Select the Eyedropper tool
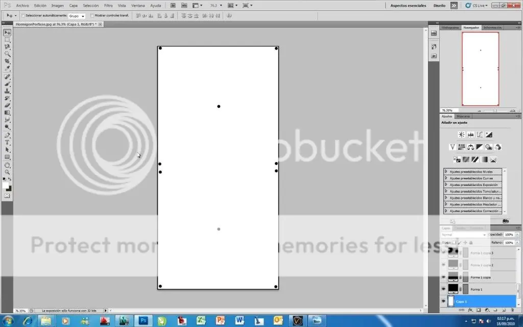523x327 pixels. click(7, 68)
